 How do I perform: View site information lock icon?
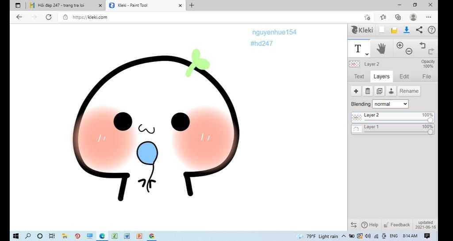65,17
